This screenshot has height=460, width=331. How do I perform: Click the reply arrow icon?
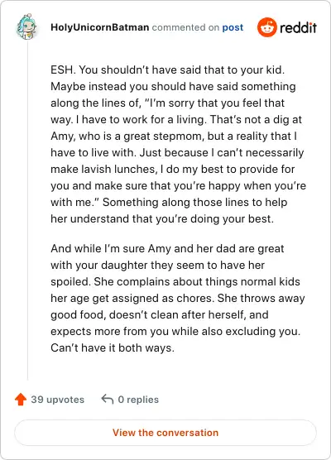point(108,399)
